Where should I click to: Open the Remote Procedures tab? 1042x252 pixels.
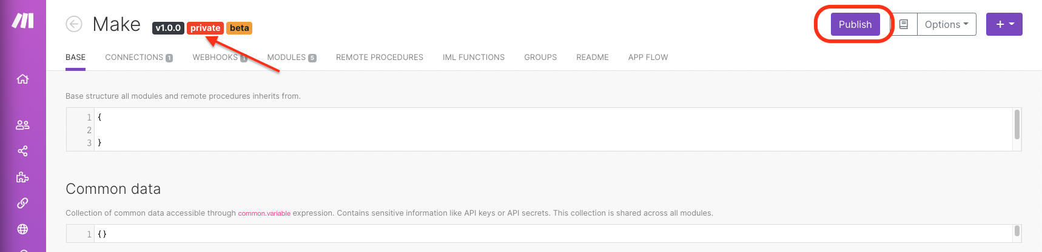click(x=379, y=58)
